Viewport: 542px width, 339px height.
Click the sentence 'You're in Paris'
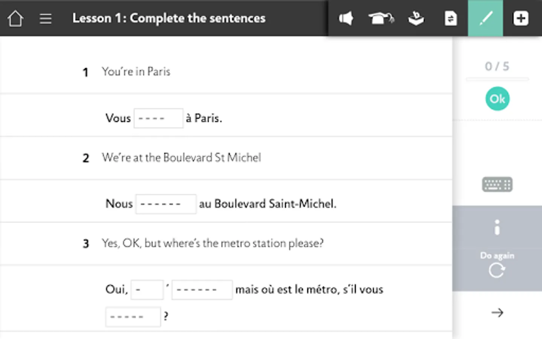coord(136,72)
